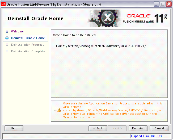Image resolution: width=173 pixels, height=140 pixels.
Task: Click the empty status bar field
Action: (x=66, y=136)
